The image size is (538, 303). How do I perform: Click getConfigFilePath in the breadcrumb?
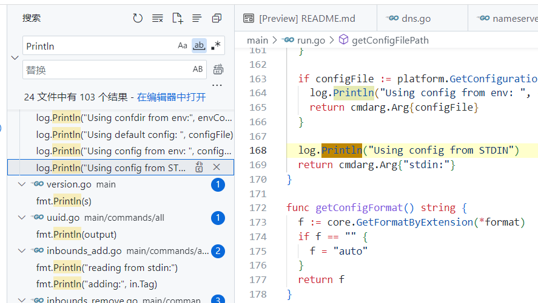[390, 40]
